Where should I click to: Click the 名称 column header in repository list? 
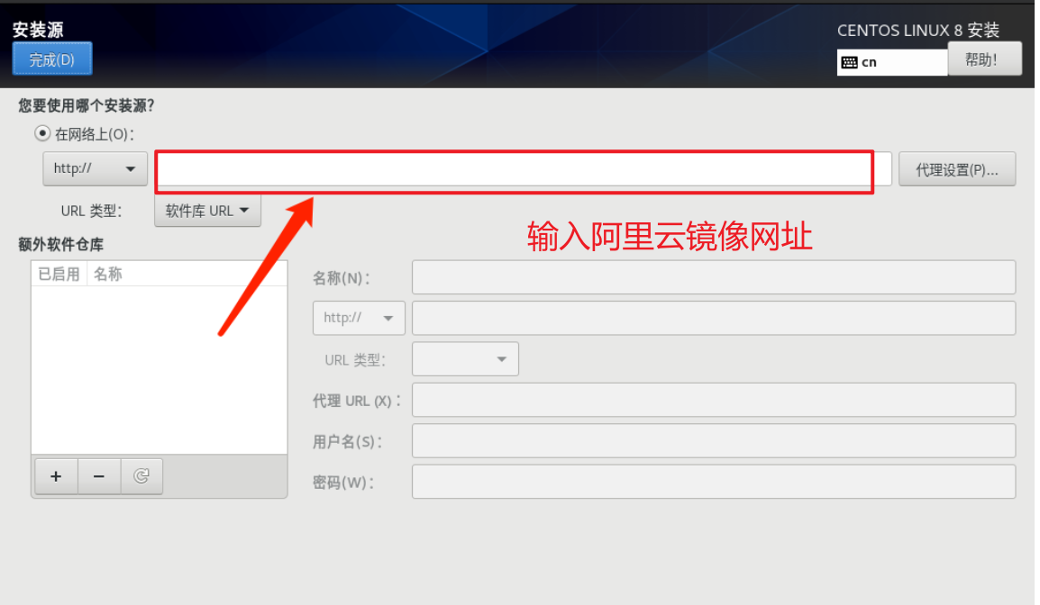[108, 274]
